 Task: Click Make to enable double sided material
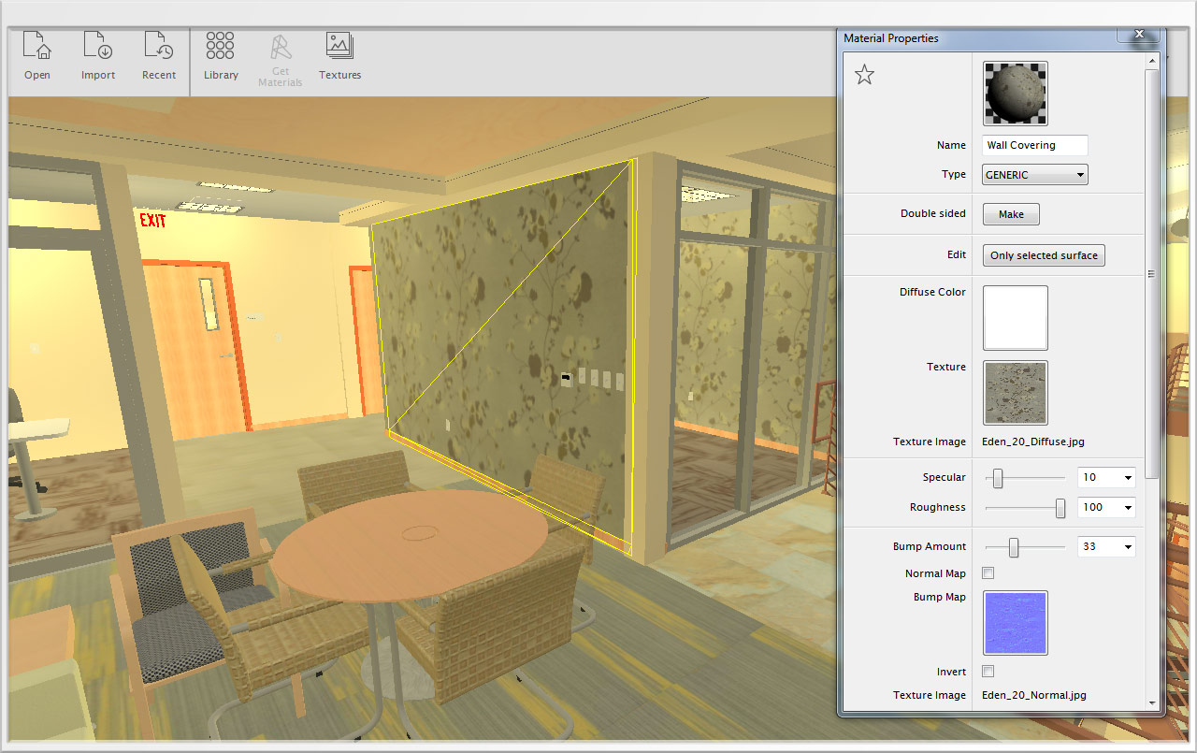(x=1010, y=213)
